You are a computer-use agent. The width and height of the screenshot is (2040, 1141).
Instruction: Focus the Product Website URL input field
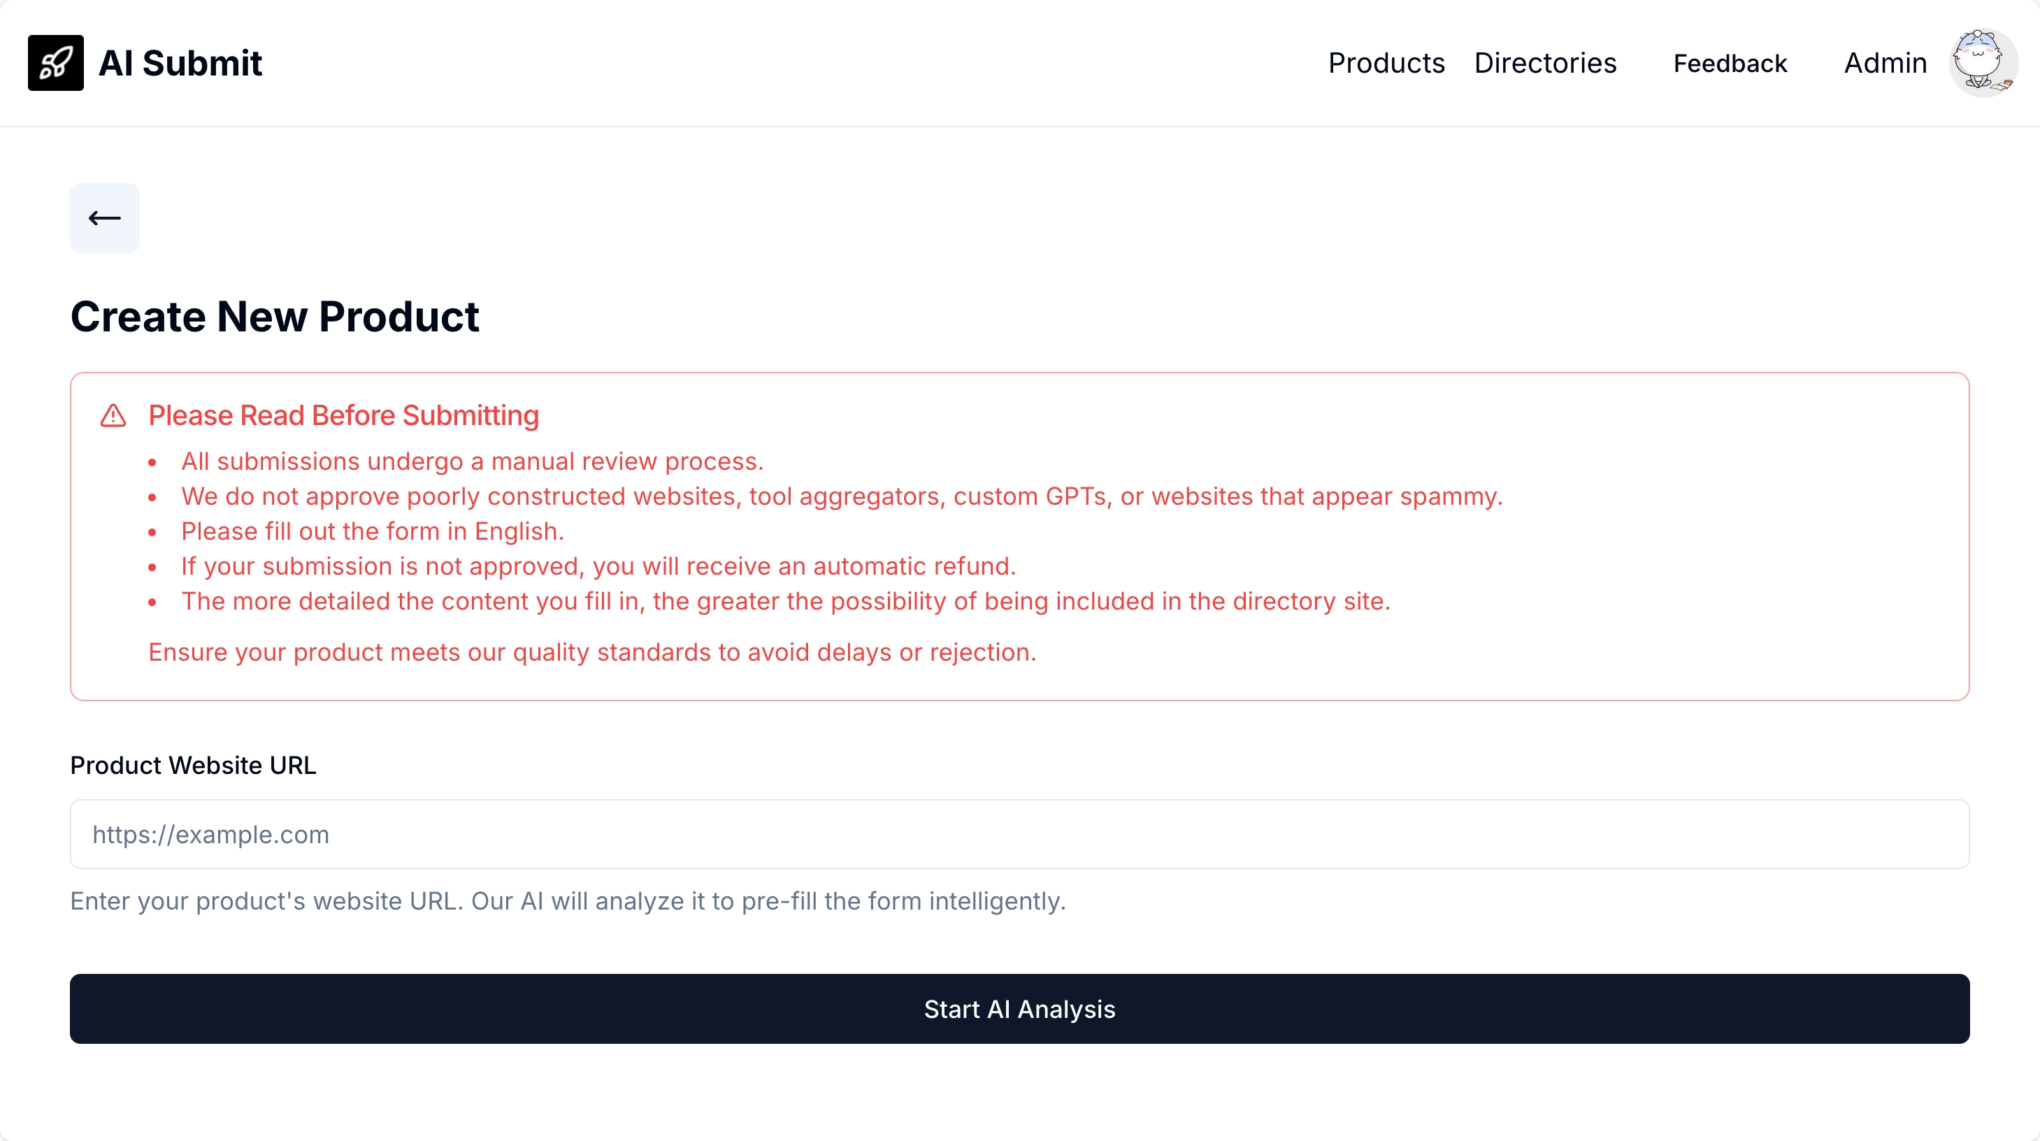point(1019,834)
